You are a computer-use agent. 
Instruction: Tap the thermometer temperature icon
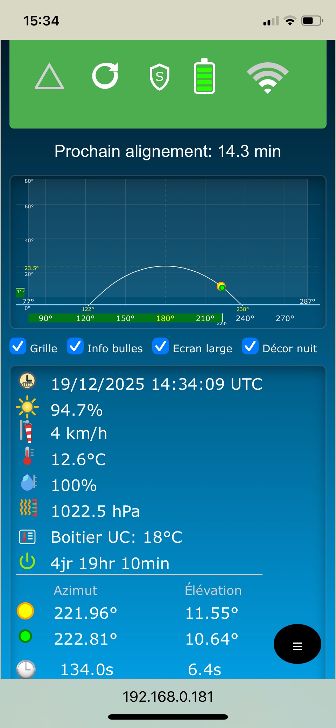point(28,456)
